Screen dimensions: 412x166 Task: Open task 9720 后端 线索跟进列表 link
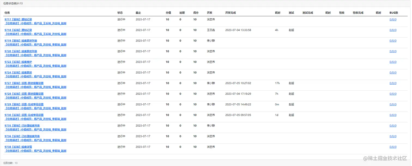click(21, 51)
